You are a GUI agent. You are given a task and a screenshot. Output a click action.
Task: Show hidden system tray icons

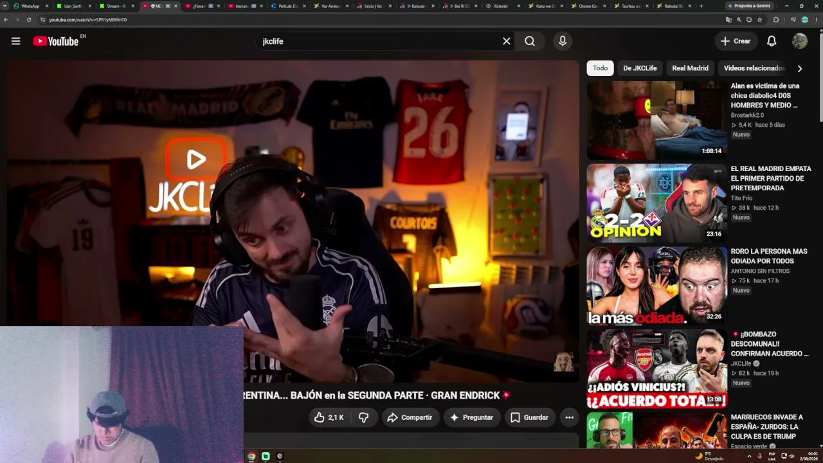[x=749, y=456]
